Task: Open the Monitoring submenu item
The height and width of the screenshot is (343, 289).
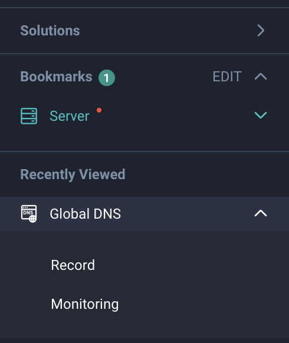Action: pos(85,304)
